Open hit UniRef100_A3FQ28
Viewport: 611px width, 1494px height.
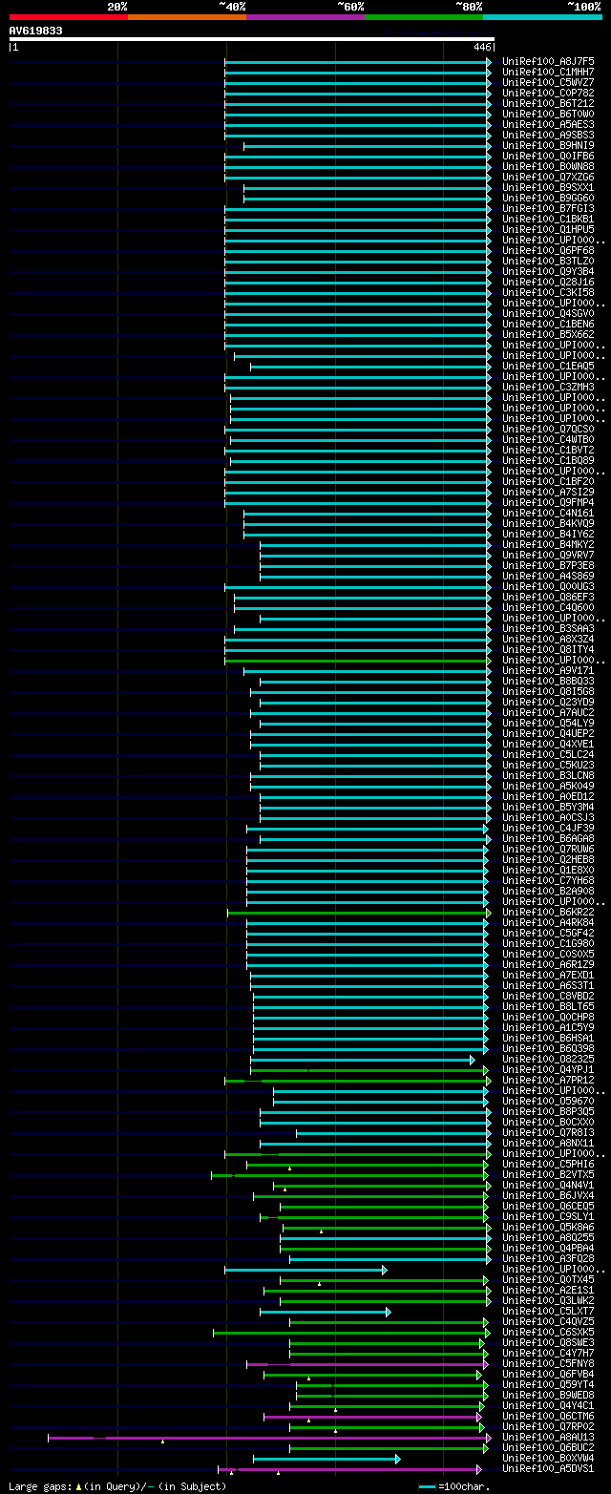click(x=548, y=1258)
